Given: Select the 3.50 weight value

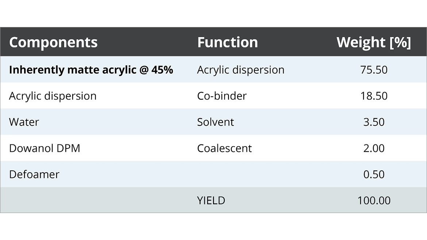Looking at the screenshot, I should (x=374, y=122).
